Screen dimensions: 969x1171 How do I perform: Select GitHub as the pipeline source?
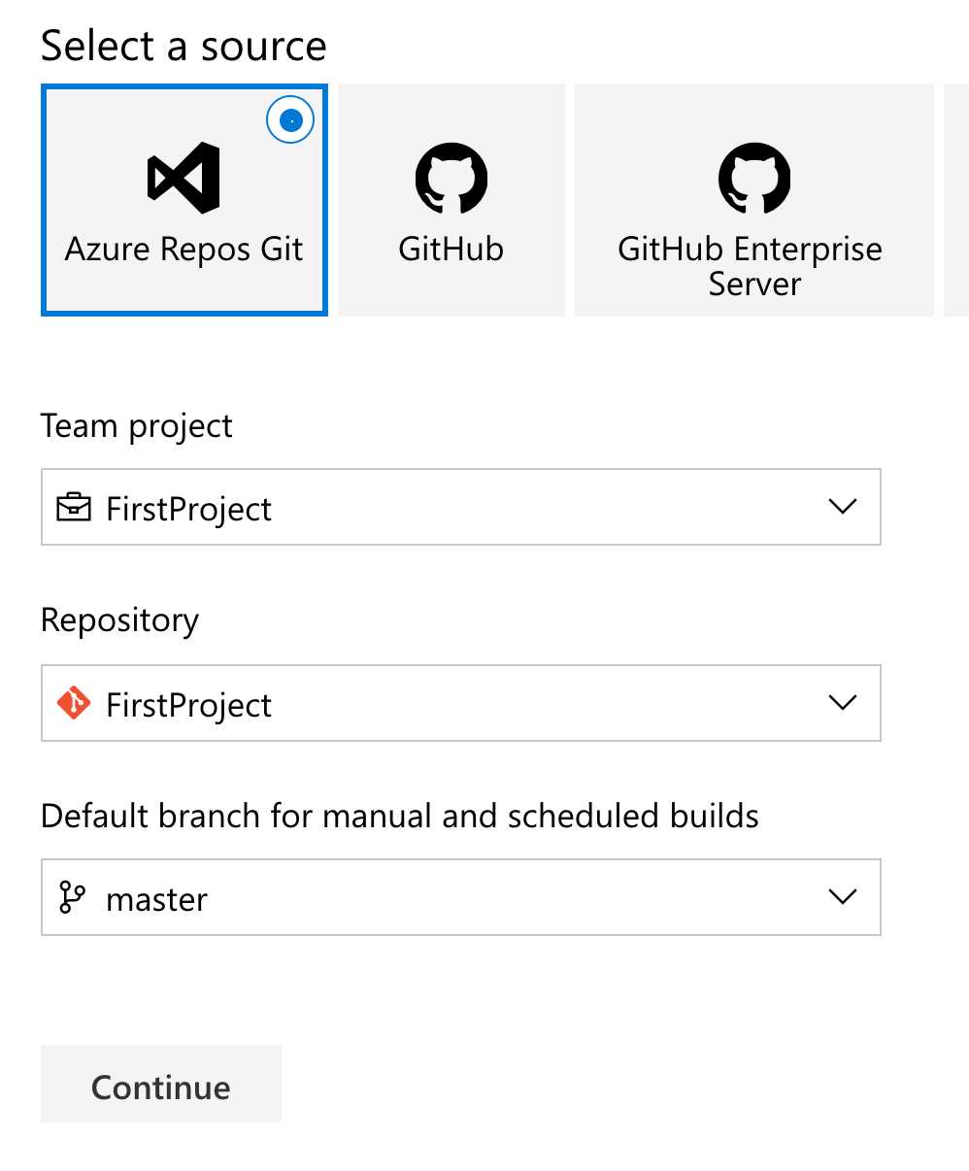(x=451, y=200)
